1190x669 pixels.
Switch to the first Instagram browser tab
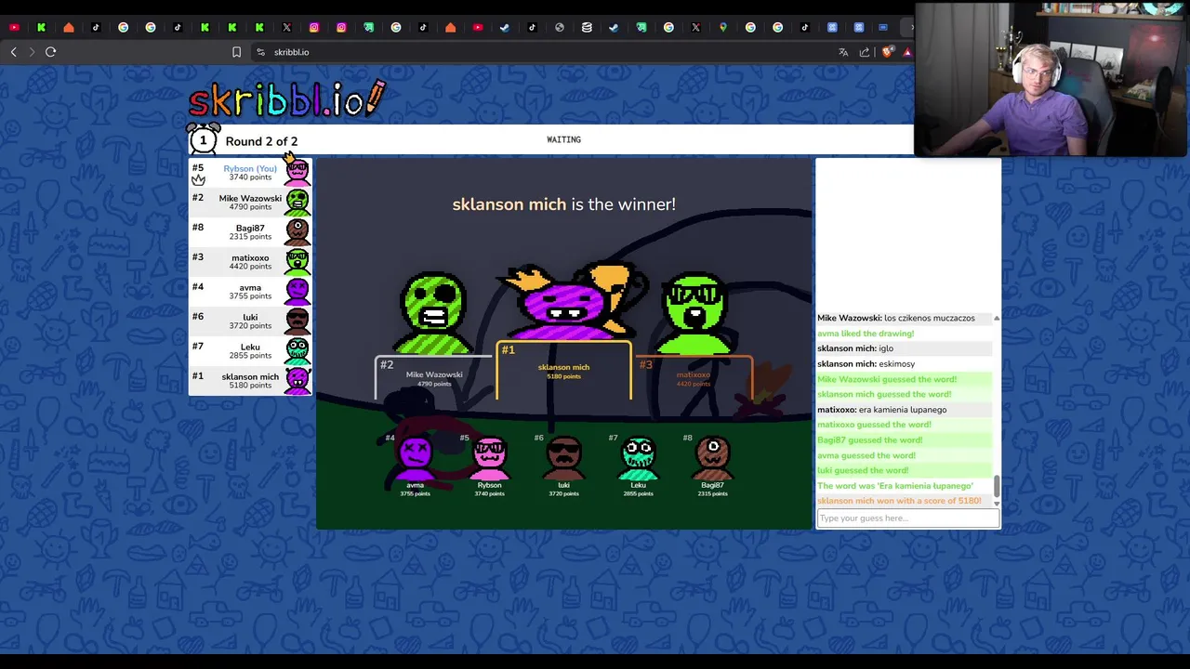click(314, 27)
